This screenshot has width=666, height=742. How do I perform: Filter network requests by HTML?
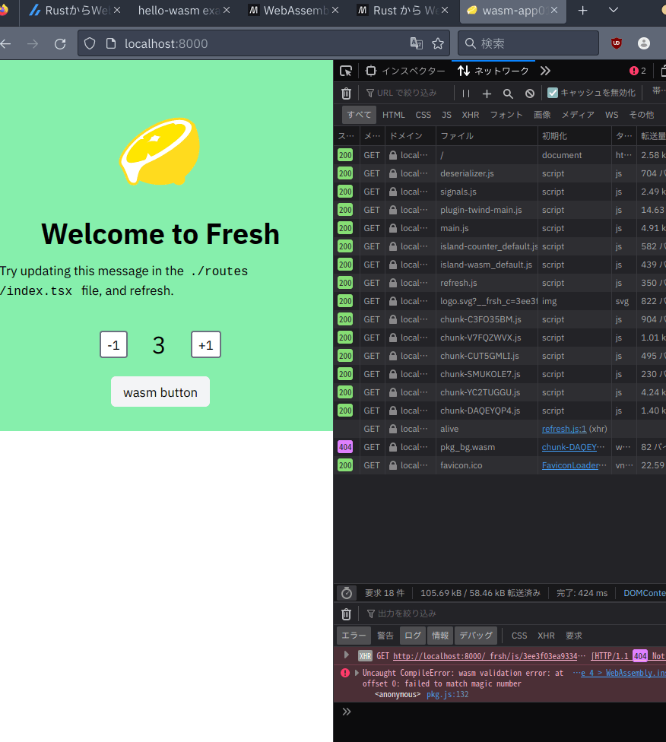coord(393,115)
